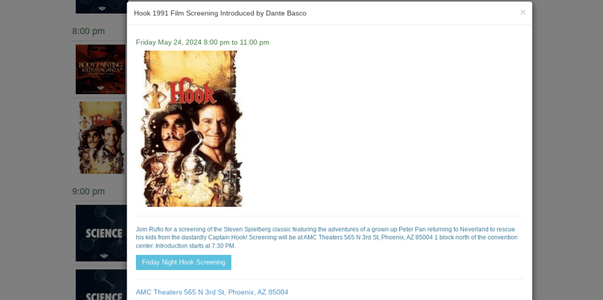Click the 9:00 pm time heading
The width and height of the screenshot is (603, 300).
(88, 191)
